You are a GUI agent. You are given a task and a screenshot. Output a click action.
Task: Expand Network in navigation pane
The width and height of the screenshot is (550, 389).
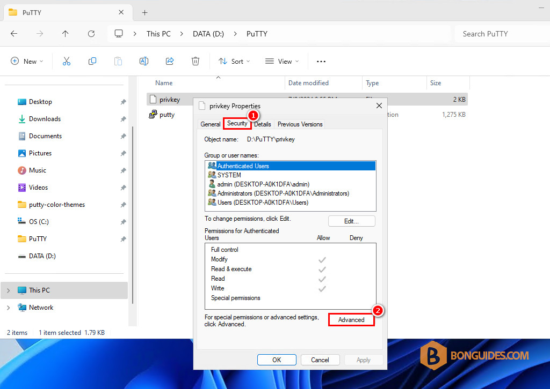click(x=9, y=308)
